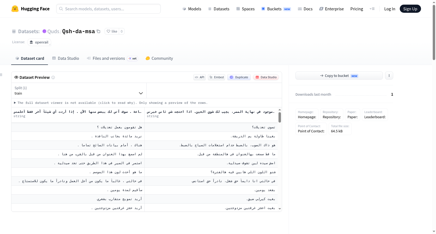
Task: Click the preview scrollbar down arrow
Action: [280, 209]
